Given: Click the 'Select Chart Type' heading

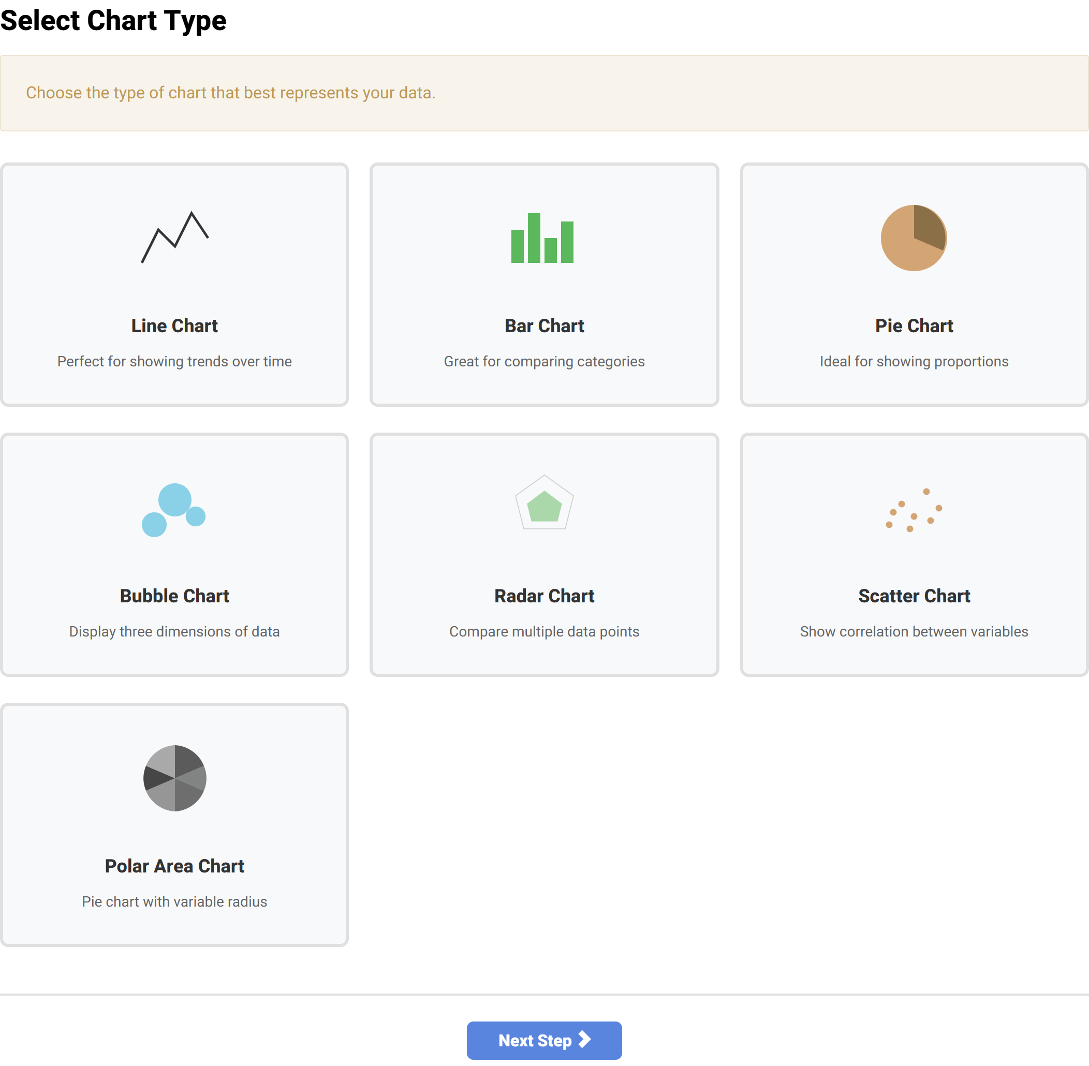Looking at the screenshot, I should [114, 21].
